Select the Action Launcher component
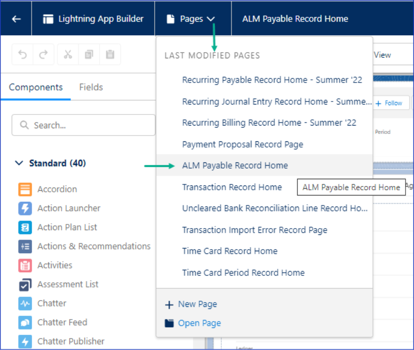The width and height of the screenshot is (414, 350). click(x=68, y=208)
